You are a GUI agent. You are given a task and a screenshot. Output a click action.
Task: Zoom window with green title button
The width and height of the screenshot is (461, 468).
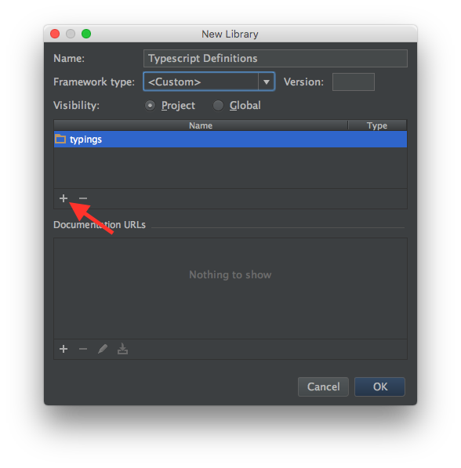pyautogui.click(x=86, y=34)
